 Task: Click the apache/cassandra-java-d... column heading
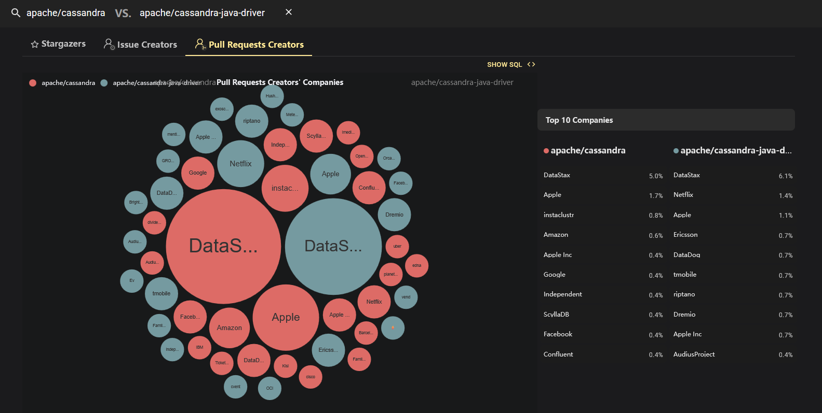(736, 151)
